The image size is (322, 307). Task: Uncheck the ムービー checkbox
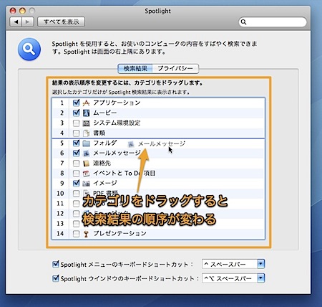(76, 113)
